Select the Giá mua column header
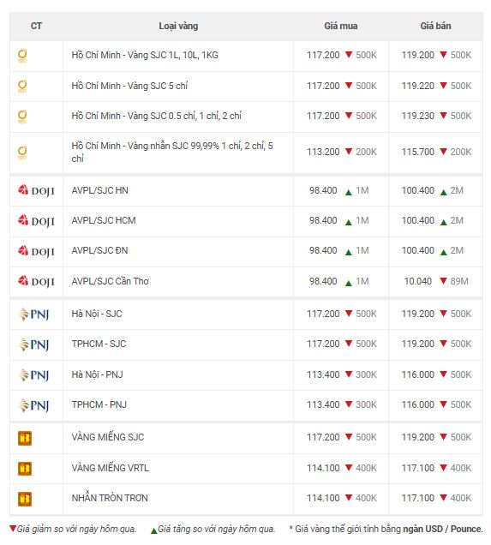 point(340,26)
